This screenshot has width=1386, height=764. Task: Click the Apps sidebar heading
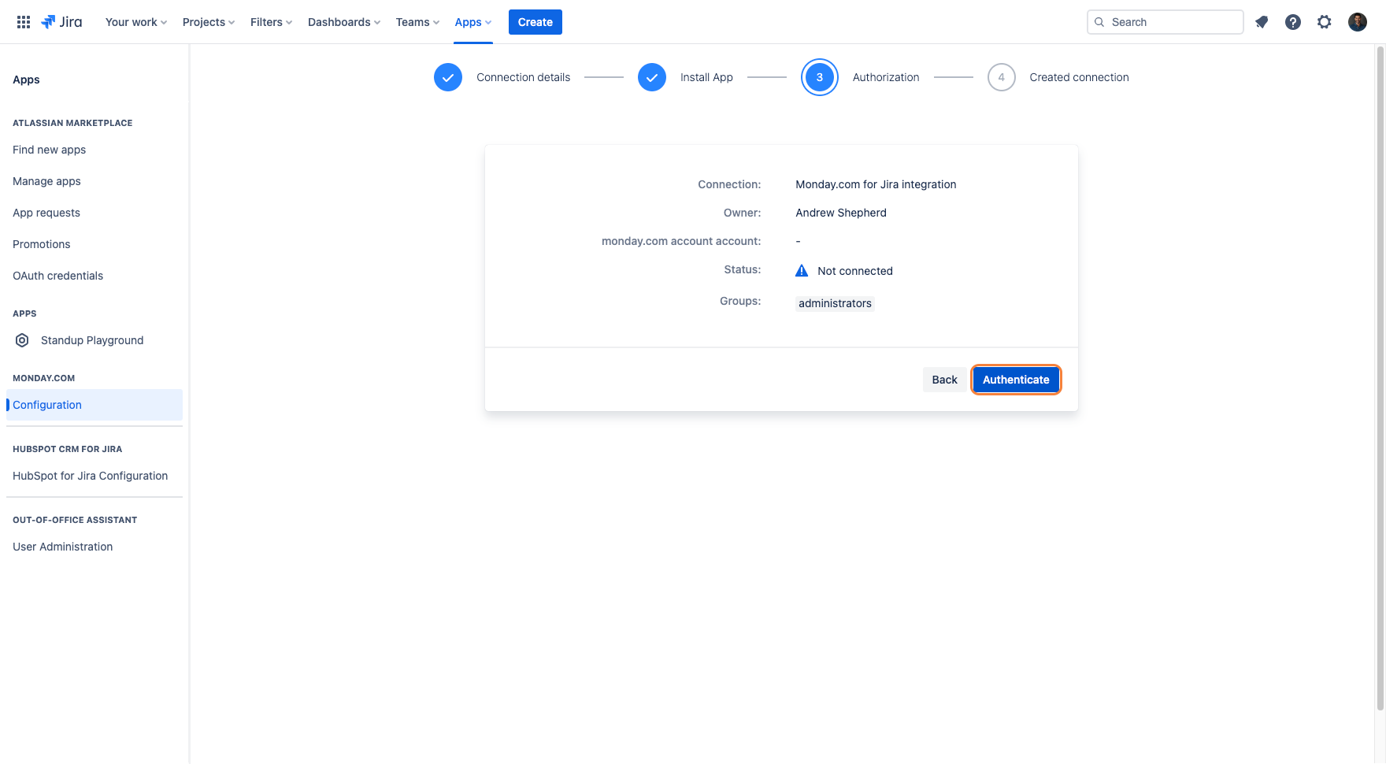[26, 80]
